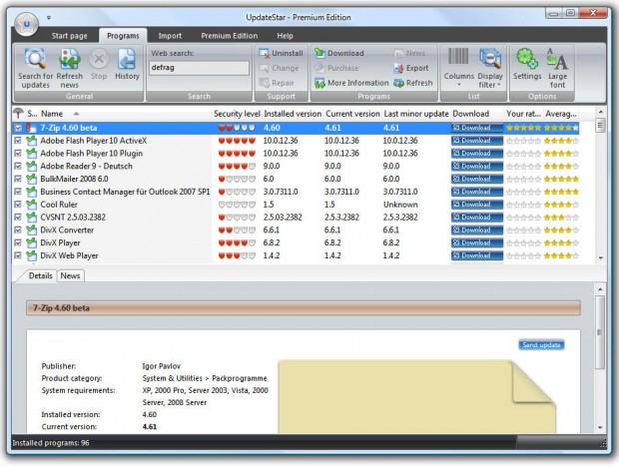This screenshot has height=467, width=619.
Task: Switch to the News tab in details pane
Action: (x=70, y=275)
